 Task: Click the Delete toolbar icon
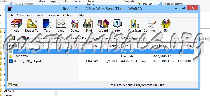click(x=75, y=26)
